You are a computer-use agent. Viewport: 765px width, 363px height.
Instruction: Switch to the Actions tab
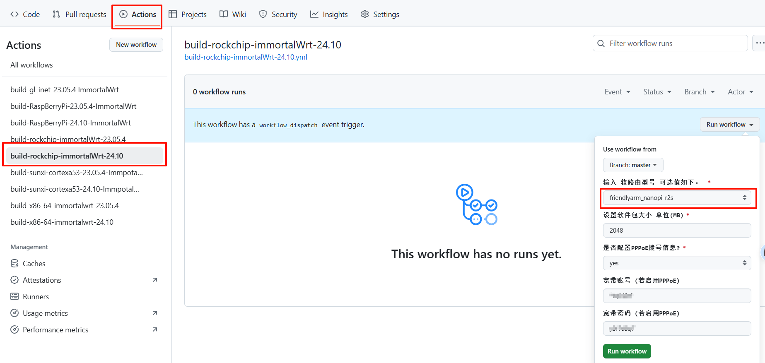pyautogui.click(x=138, y=14)
